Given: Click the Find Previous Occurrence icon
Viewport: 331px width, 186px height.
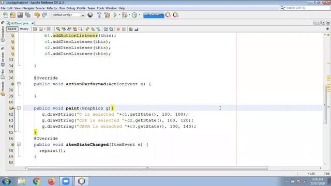Looking at the screenshot, I should tap(64, 29).
